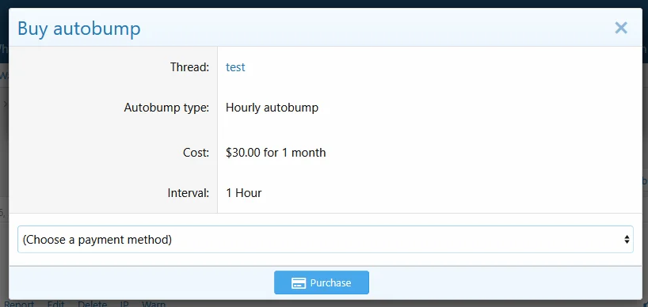648x307 pixels.
Task: Select the 'Hourly autobump' type text
Action: [x=272, y=108]
